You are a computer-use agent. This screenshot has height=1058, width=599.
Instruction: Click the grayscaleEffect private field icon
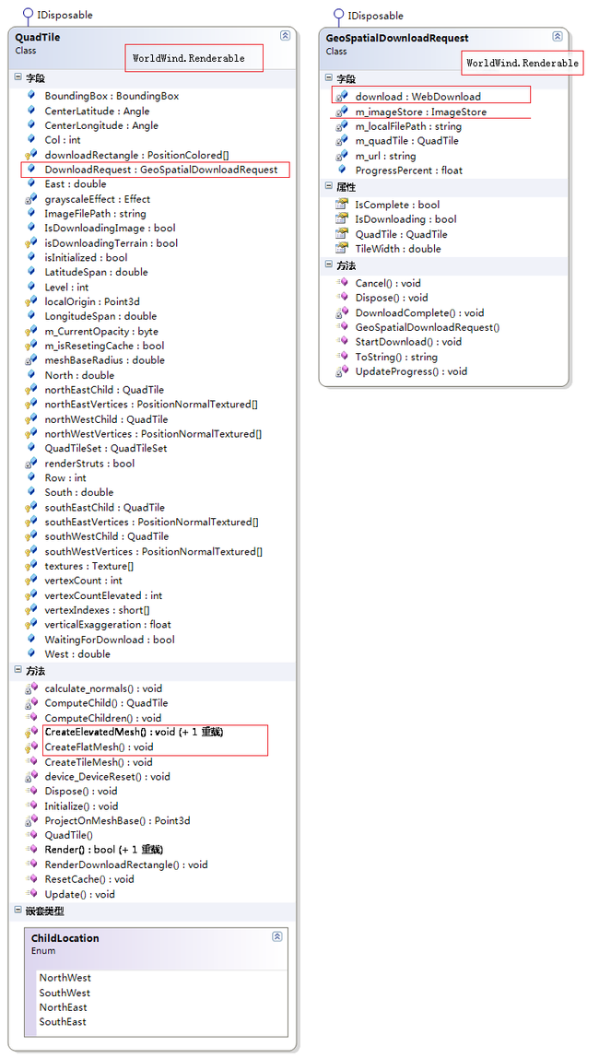(x=31, y=199)
